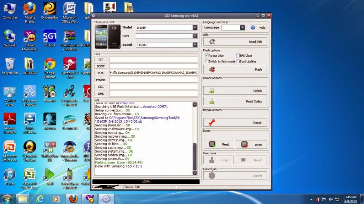364x204 pixels.
Task: Click "Flashing done (time - 00:04:49)" log line
Action: (x=119, y=162)
